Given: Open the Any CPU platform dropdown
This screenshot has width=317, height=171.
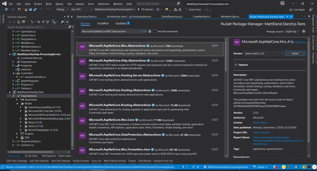Looking at the screenshot, I should coord(82,9).
